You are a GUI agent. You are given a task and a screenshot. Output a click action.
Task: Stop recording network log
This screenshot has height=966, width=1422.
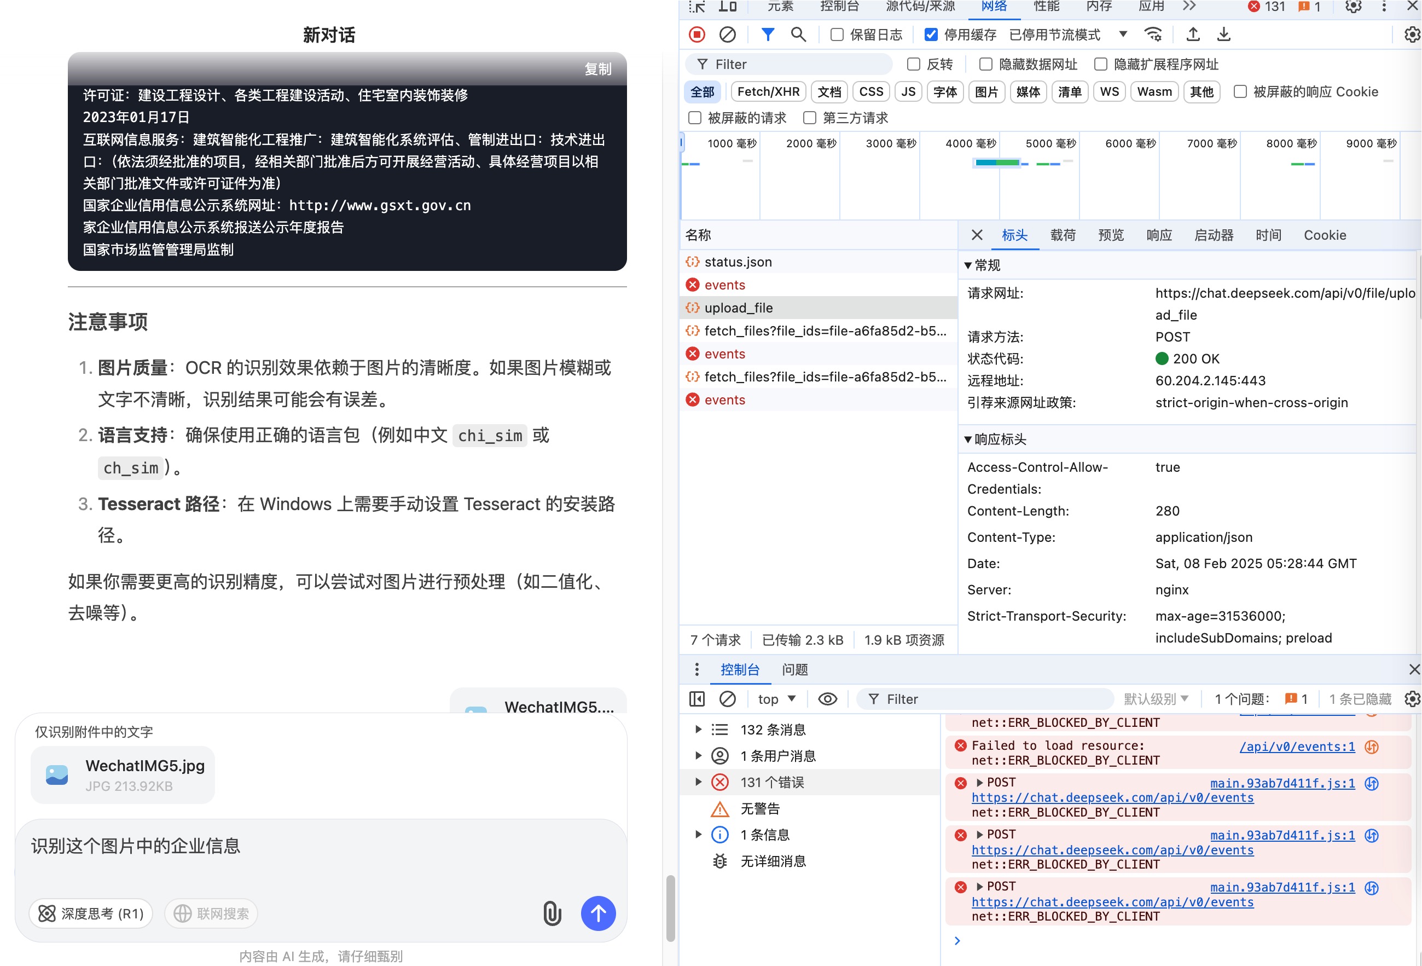(697, 35)
